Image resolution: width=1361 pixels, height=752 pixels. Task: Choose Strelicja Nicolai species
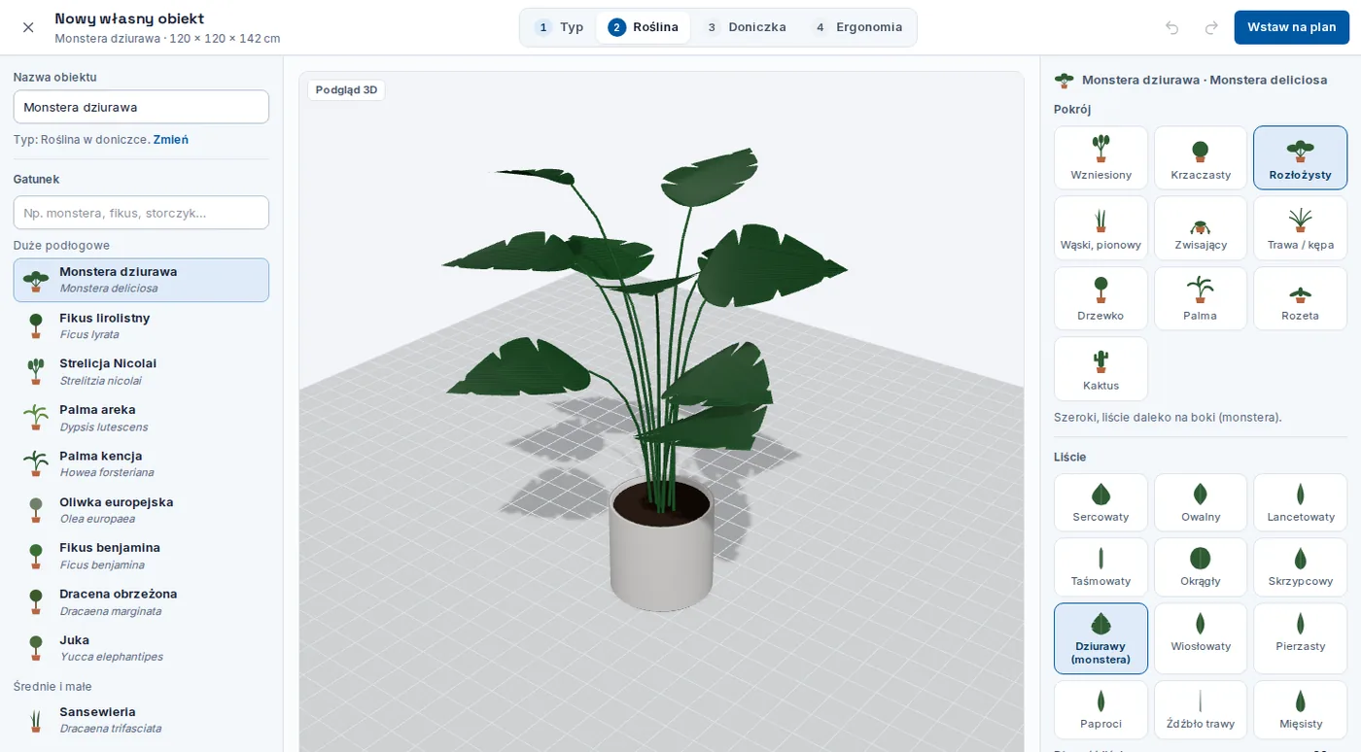click(141, 372)
